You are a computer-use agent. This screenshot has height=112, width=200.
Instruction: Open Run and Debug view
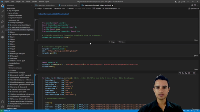[2, 21]
